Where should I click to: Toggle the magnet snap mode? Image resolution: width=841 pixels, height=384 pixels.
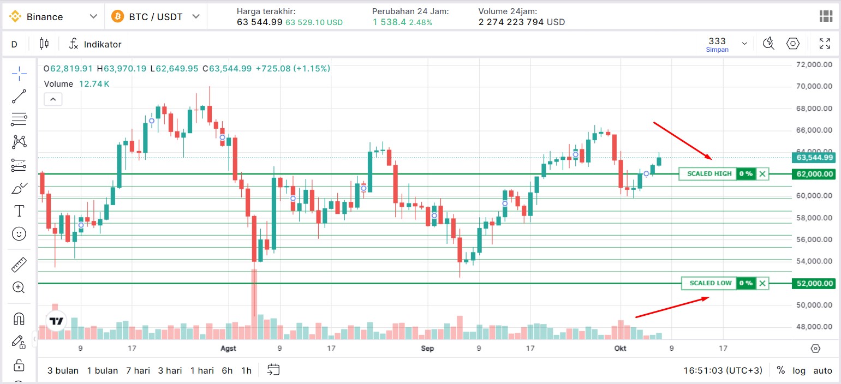[x=19, y=319]
